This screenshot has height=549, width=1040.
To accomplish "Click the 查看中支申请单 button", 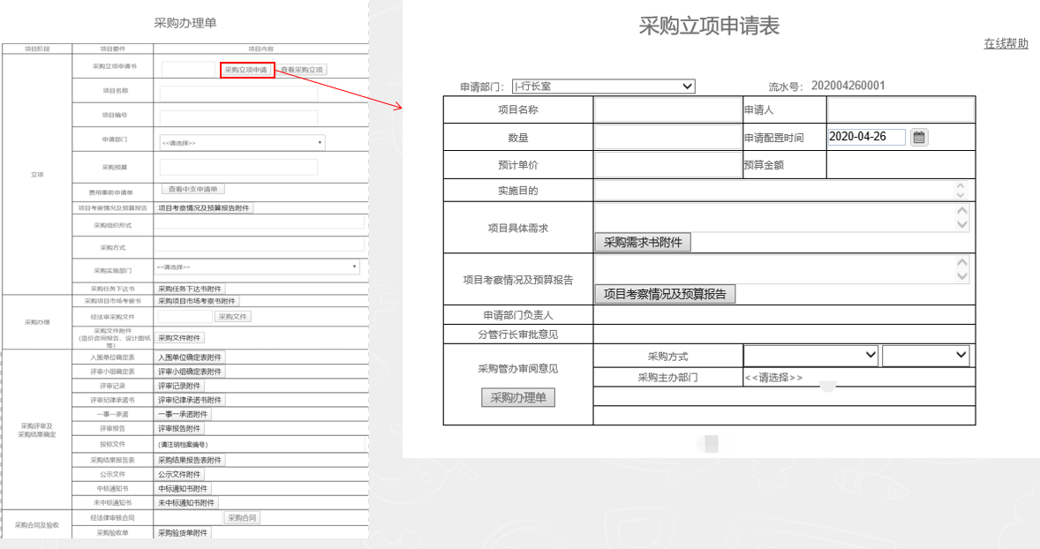I will click(193, 188).
